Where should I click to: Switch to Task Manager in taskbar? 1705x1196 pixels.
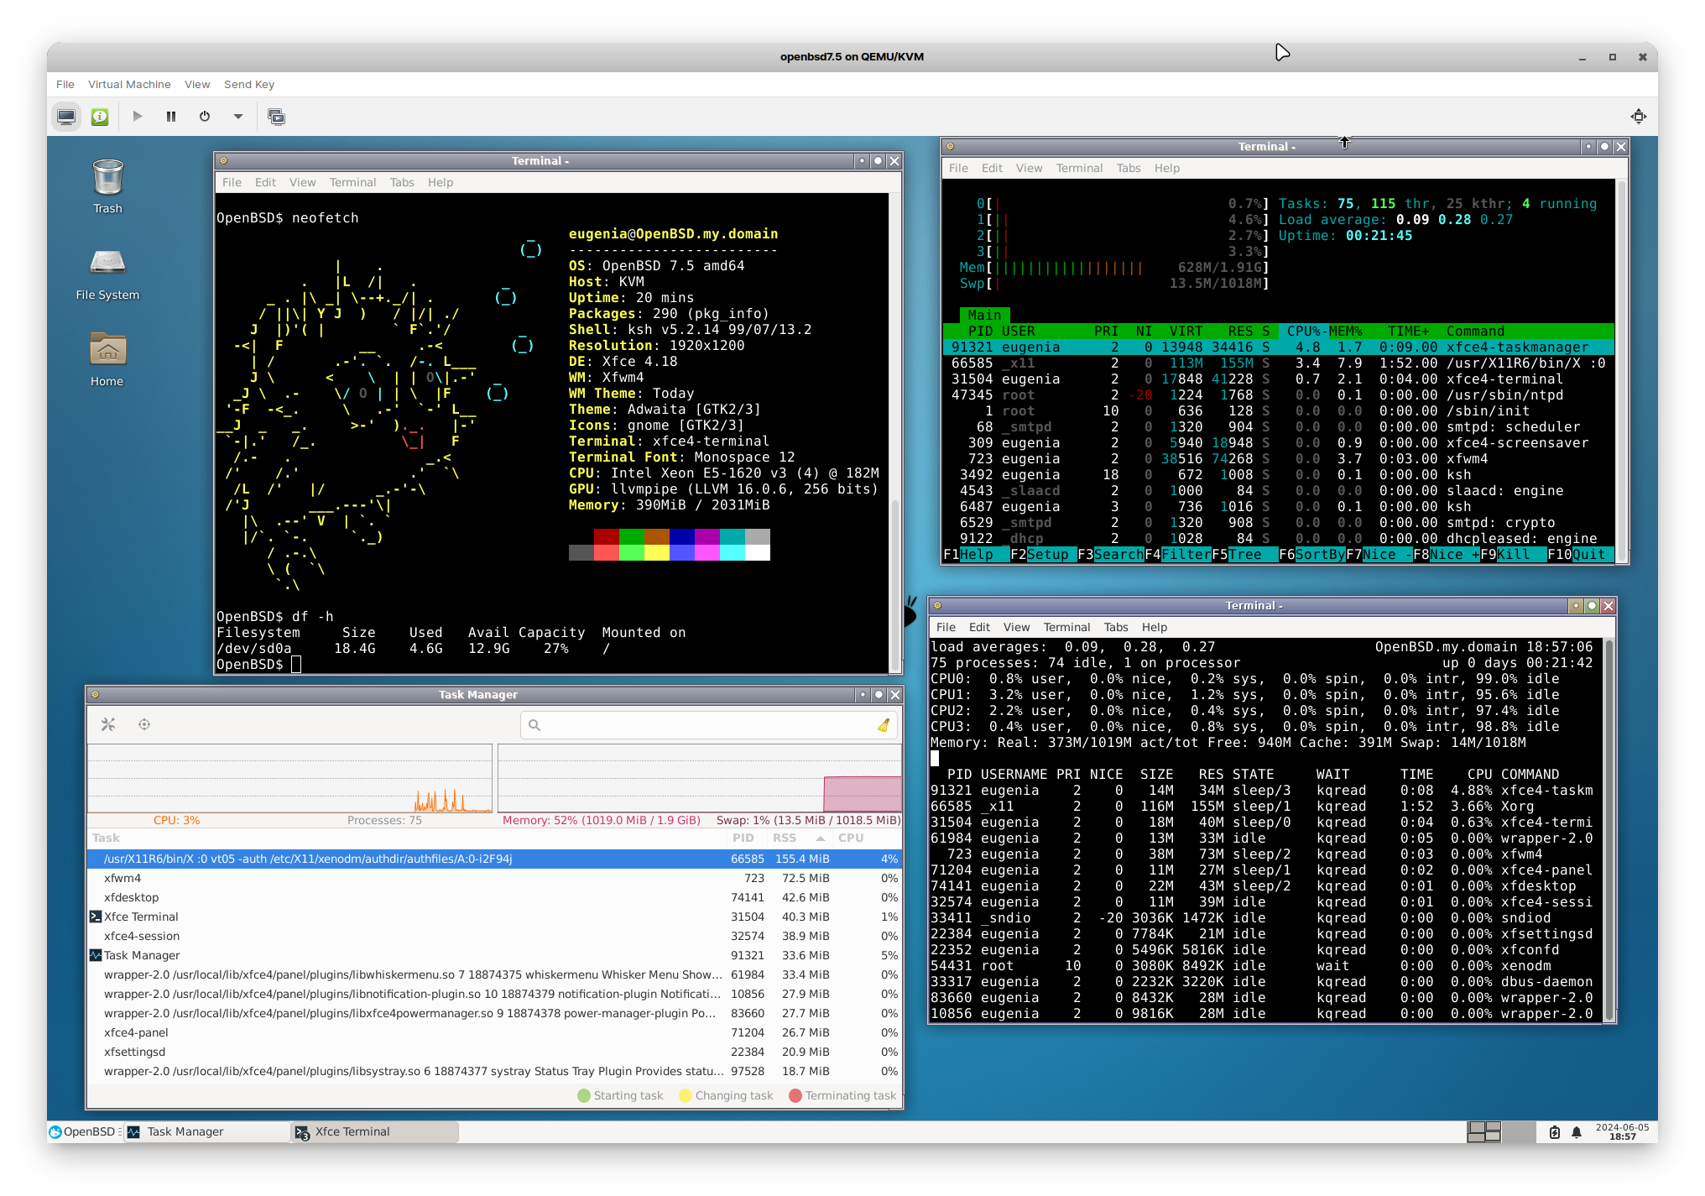(207, 1131)
